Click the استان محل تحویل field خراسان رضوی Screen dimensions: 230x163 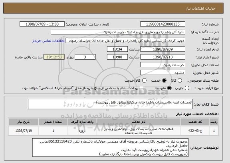(163, 65)
